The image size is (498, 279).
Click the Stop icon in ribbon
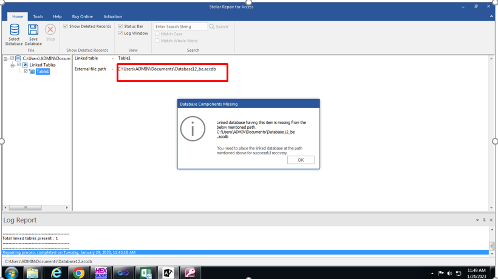(x=50, y=30)
